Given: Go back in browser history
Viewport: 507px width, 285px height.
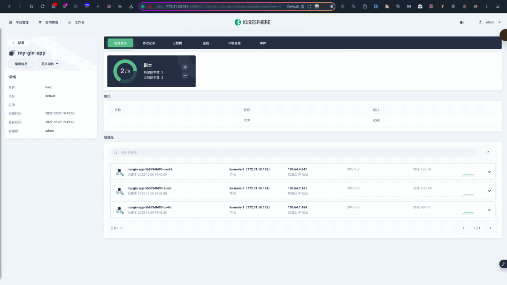Looking at the screenshot, I should pyautogui.click(x=9, y=6).
